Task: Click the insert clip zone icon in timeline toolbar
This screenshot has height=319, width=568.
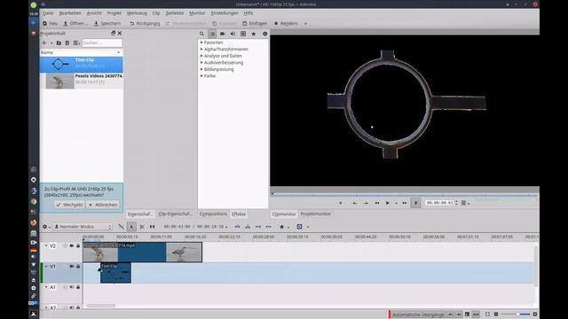Action: click(x=237, y=227)
